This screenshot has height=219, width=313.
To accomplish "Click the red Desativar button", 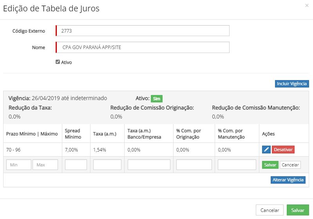I will click(283, 150).
